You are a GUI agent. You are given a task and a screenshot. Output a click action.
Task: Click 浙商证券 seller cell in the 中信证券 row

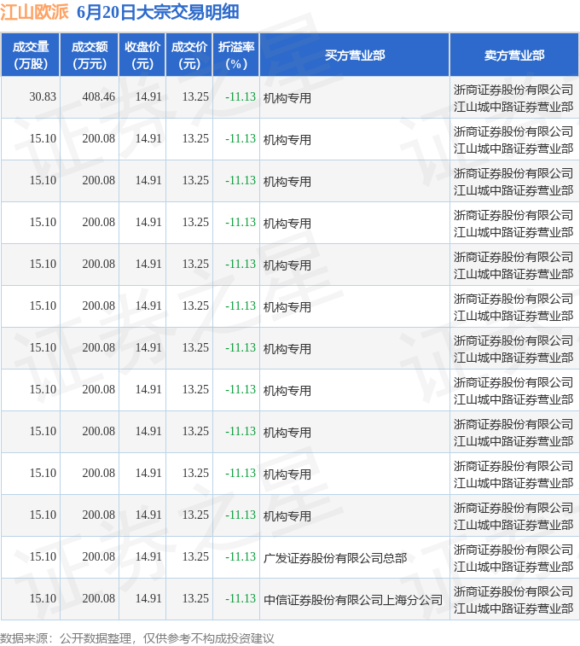513,600
